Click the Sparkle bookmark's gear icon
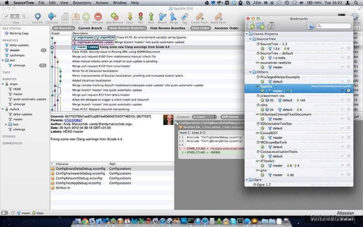This screenshot has height=227, width=363. [x=348, y=90]
